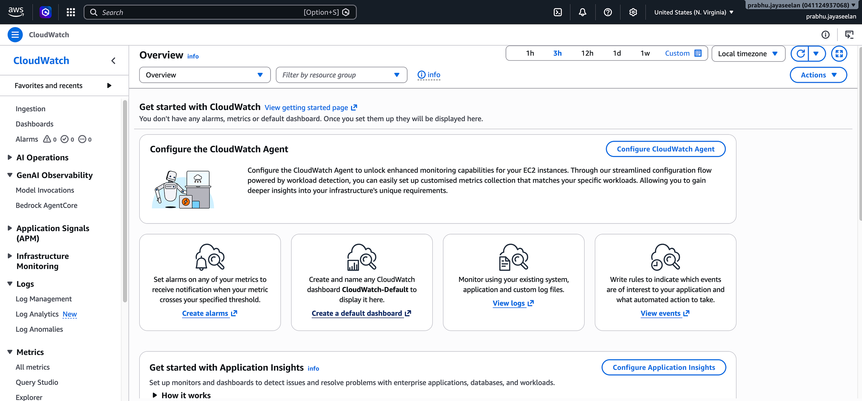Image resolution: width=862 pixels, height=401 pixels.
Task: Open the account menu prabhu.jayaseelan
Action: (802, 5)
